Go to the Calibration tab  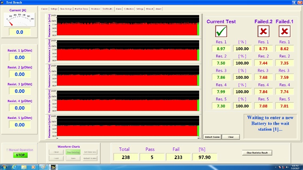129,9
